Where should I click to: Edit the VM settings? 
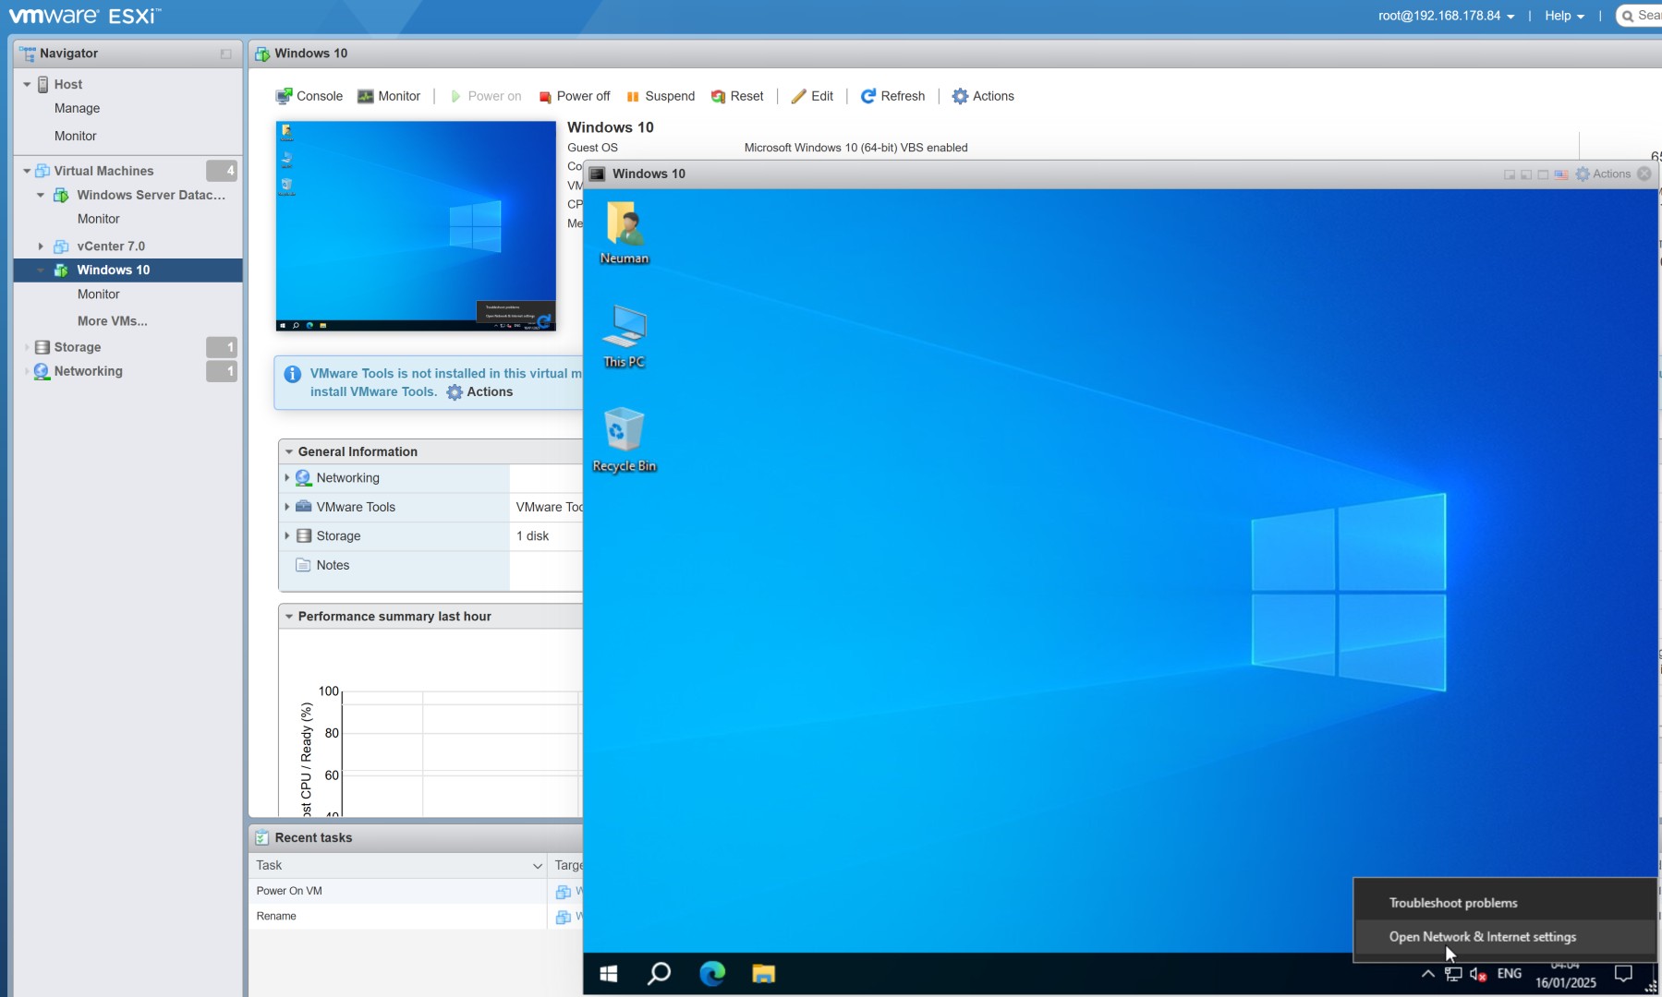[812, 96]
